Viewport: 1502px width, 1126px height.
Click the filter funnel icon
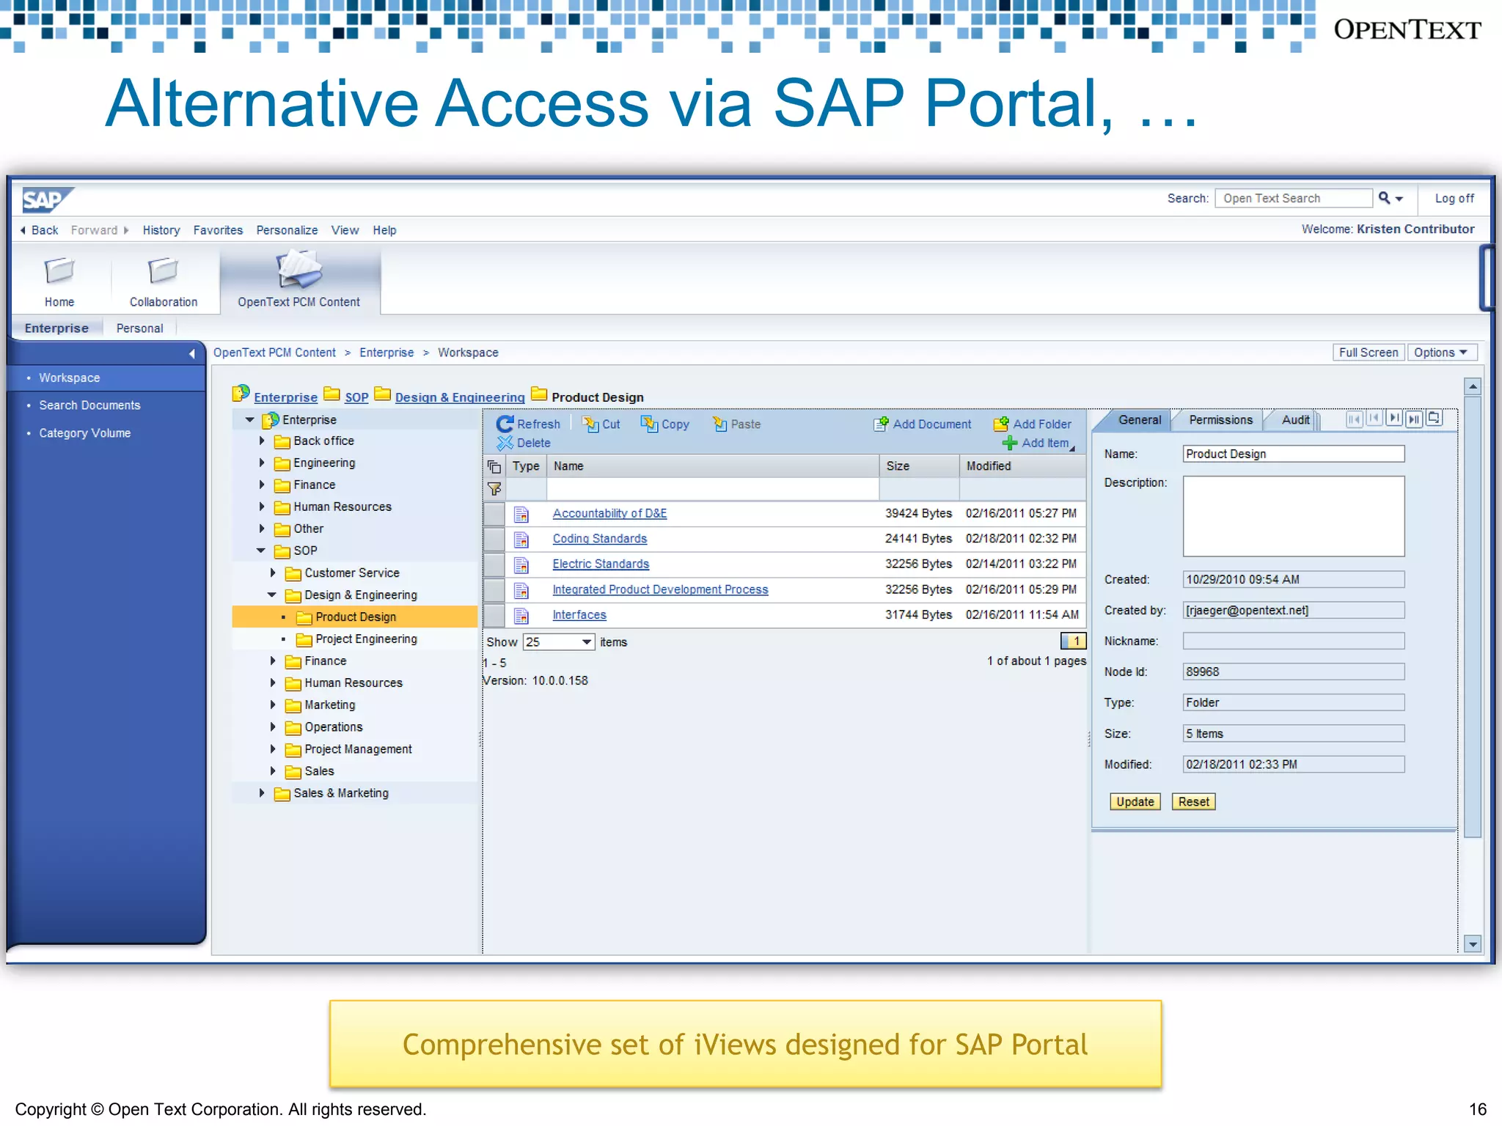[494, 489]
